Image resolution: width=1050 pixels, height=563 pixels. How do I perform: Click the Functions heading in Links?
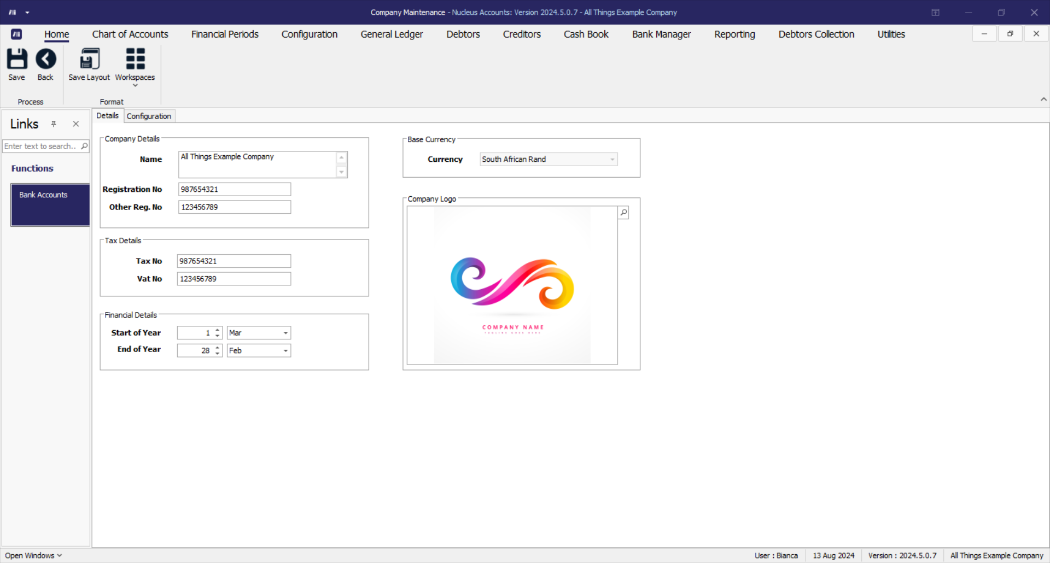tap(32, 168)
